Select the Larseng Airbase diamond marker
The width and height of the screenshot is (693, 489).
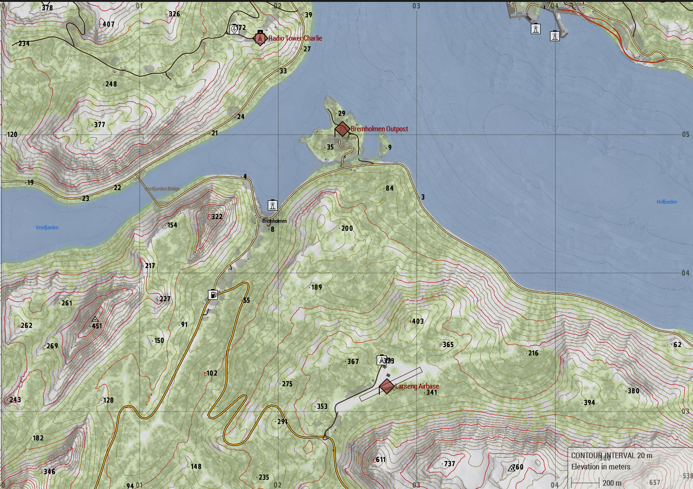click(x=386, y=387)
